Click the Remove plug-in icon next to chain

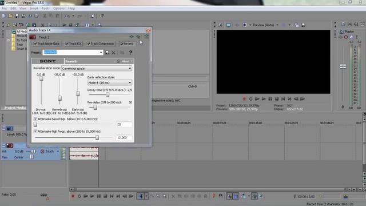tap(138, 37)
